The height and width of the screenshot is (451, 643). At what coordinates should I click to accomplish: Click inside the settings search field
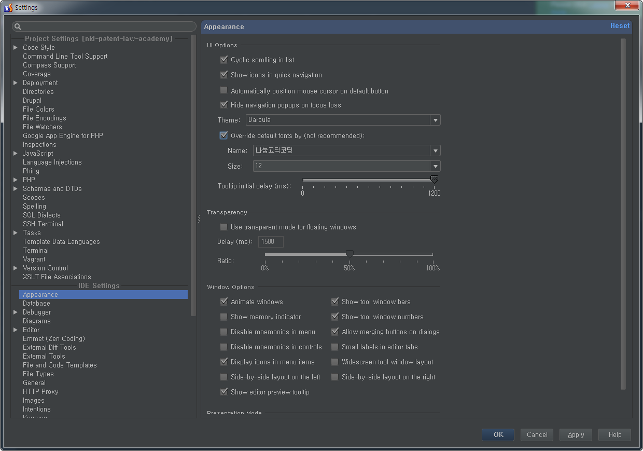click(x=104, y=26)
